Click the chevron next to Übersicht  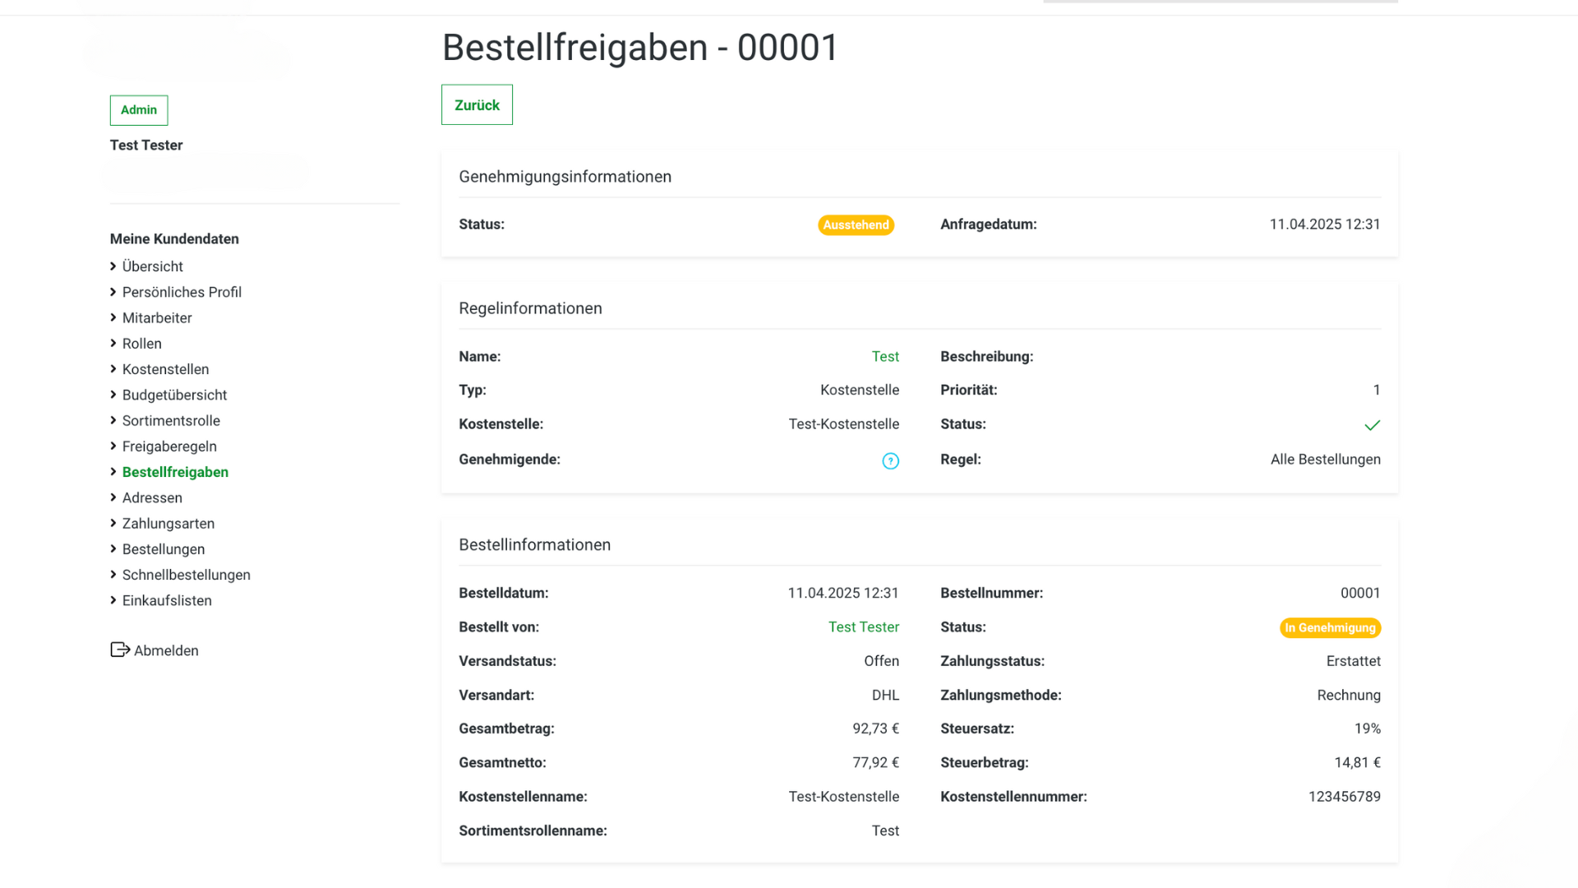tap(113, 266)
